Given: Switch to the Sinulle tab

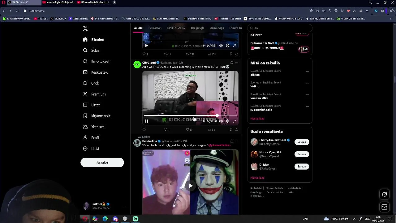Looking at the screenshot, I should [x=138, y=28].
